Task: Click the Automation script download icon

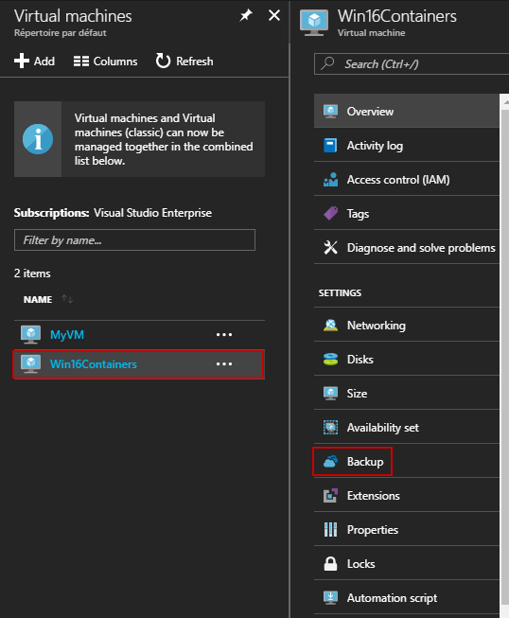Action: tap(330, 598)
